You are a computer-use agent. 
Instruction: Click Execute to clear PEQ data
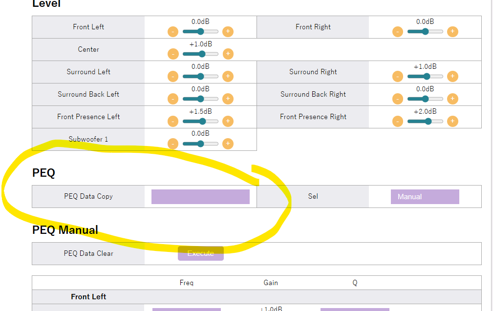point(200,253)
